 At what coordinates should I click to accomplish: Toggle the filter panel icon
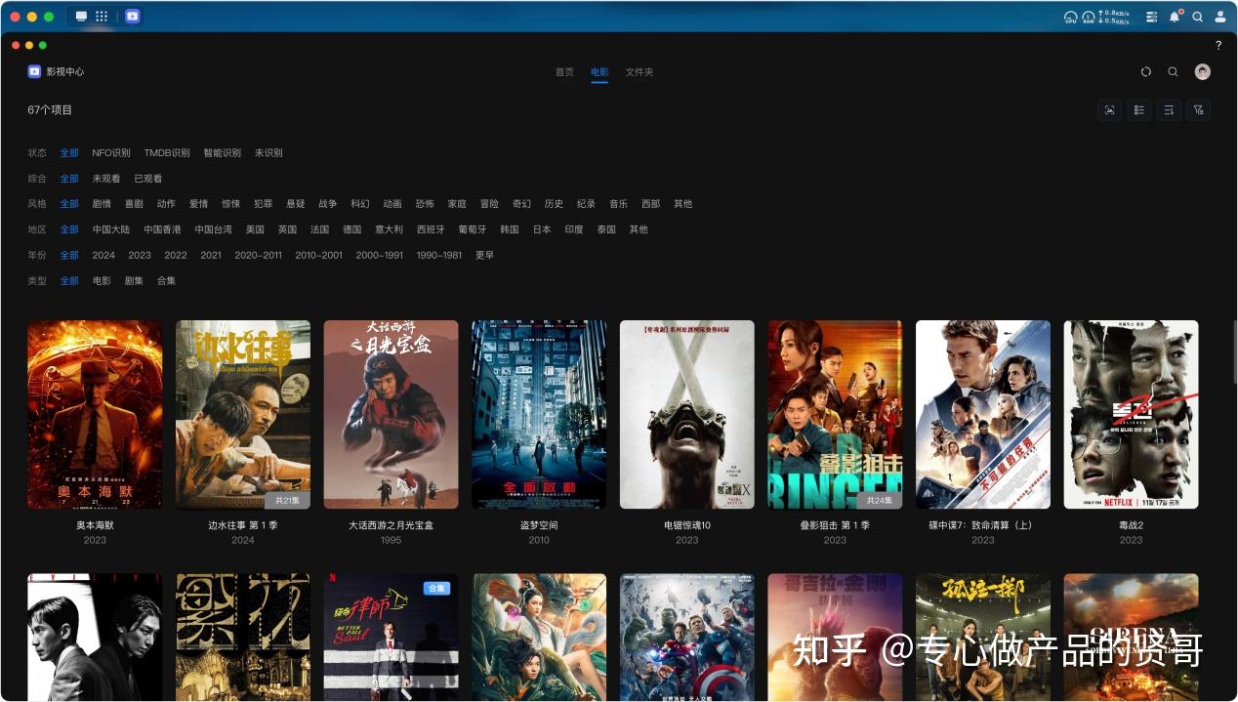pos(1199,110)
